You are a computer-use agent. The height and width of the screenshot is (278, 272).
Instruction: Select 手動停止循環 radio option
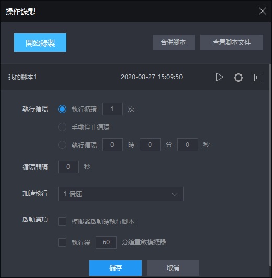coord(62,127)
